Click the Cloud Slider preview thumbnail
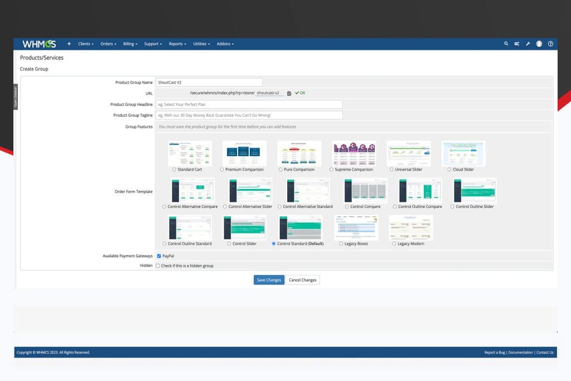This screenshot has height=381, width=571. point(463,153)
